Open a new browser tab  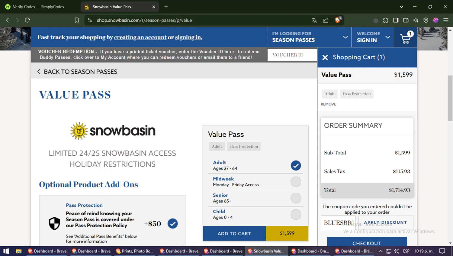(x=166, y=7)
